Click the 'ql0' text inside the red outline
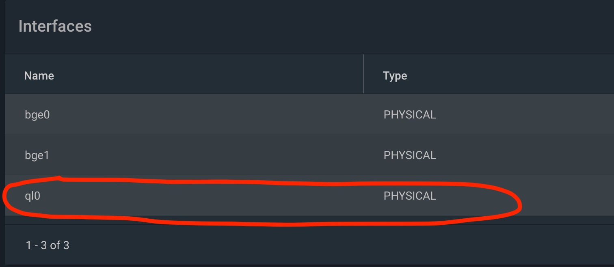Viewport: 614px width, 267px height. (x=32, y=196)
